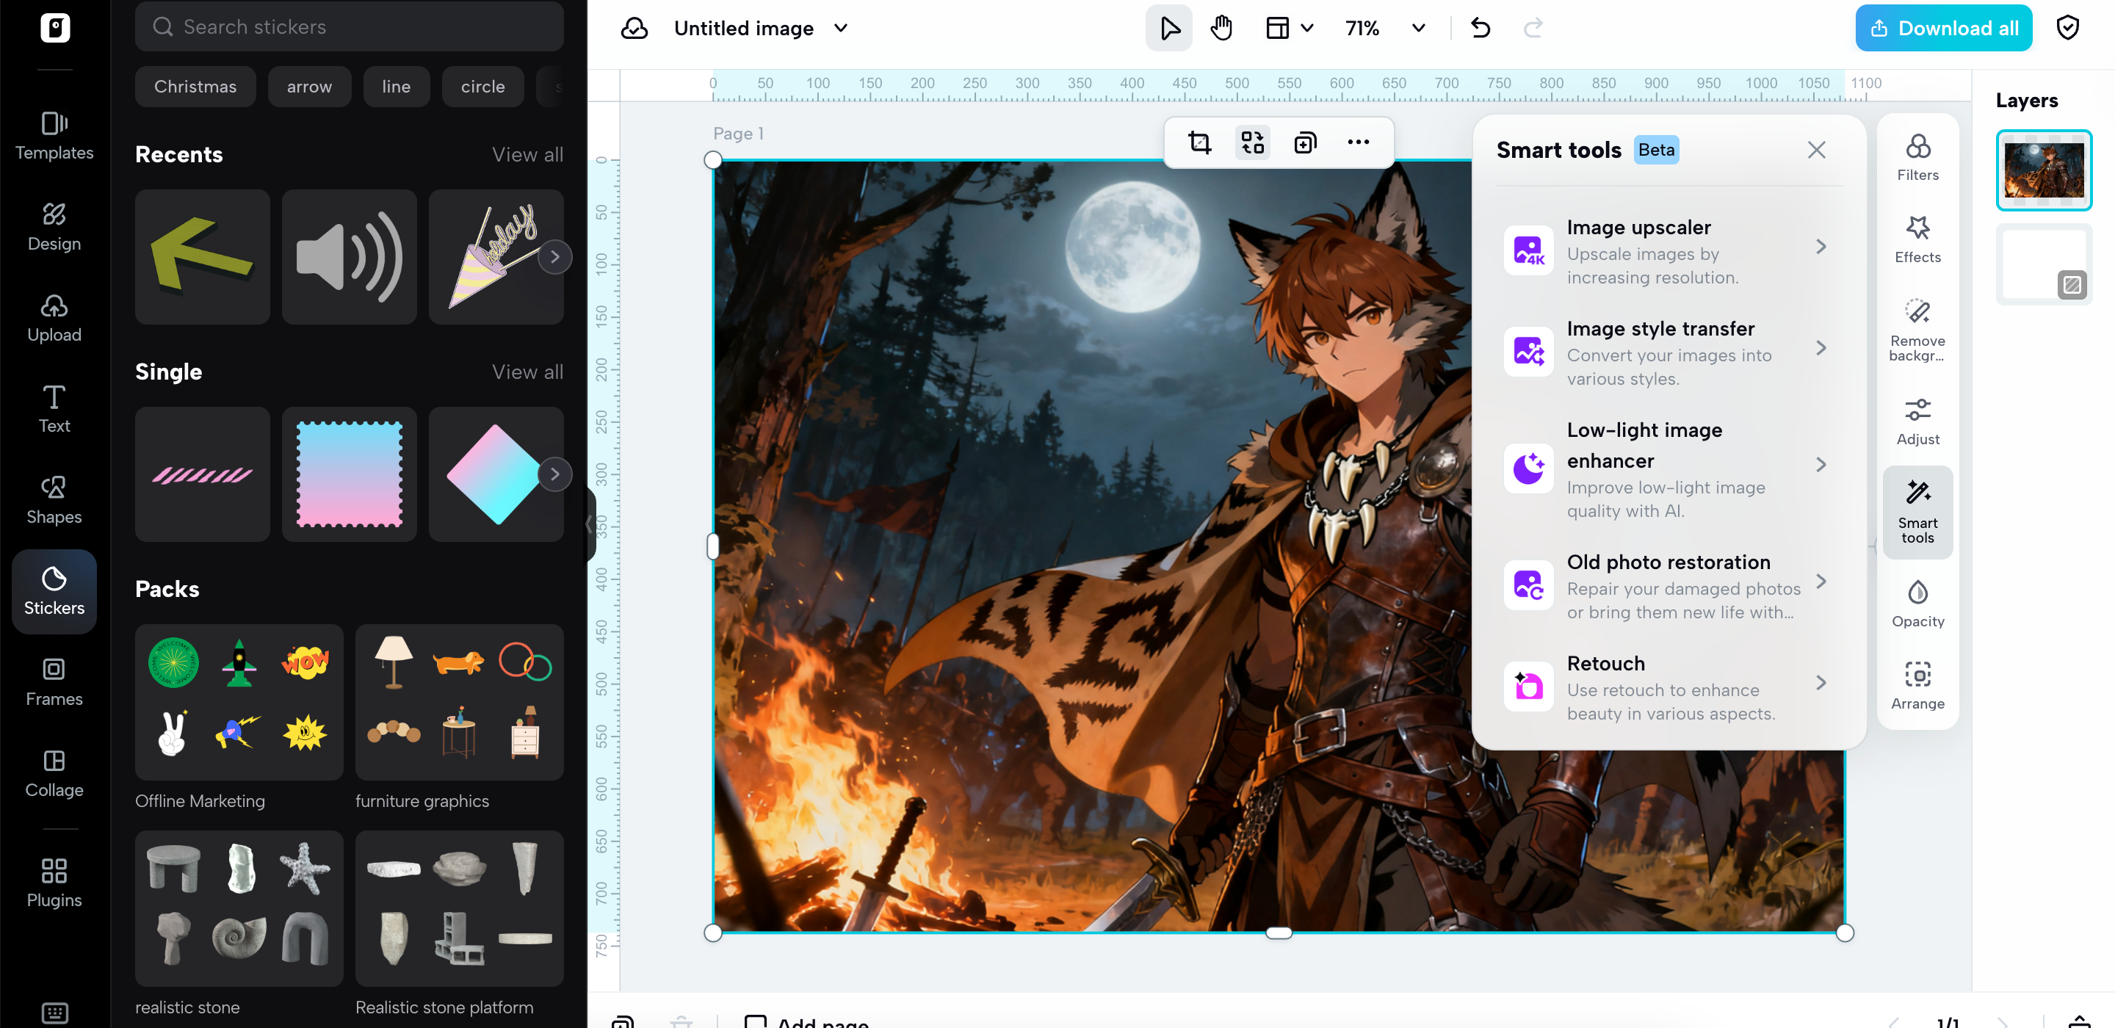Open the Plugins section

click(54, 881)
